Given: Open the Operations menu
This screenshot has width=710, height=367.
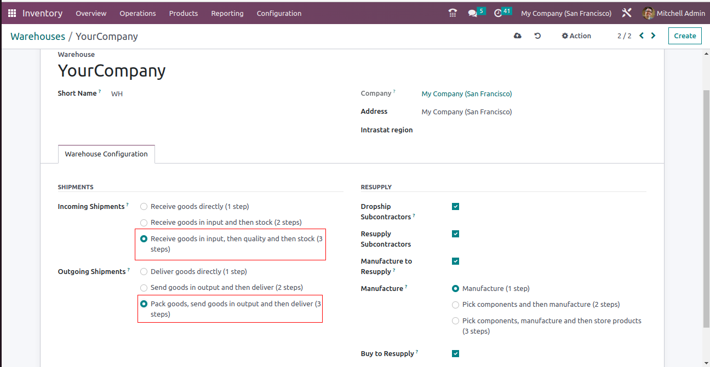Looking at the screenshot, I should click(x=138, y=13).
